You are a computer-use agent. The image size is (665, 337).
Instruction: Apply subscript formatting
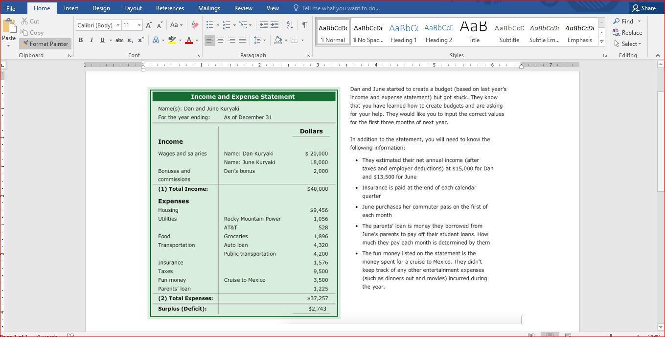click(130, 40)
